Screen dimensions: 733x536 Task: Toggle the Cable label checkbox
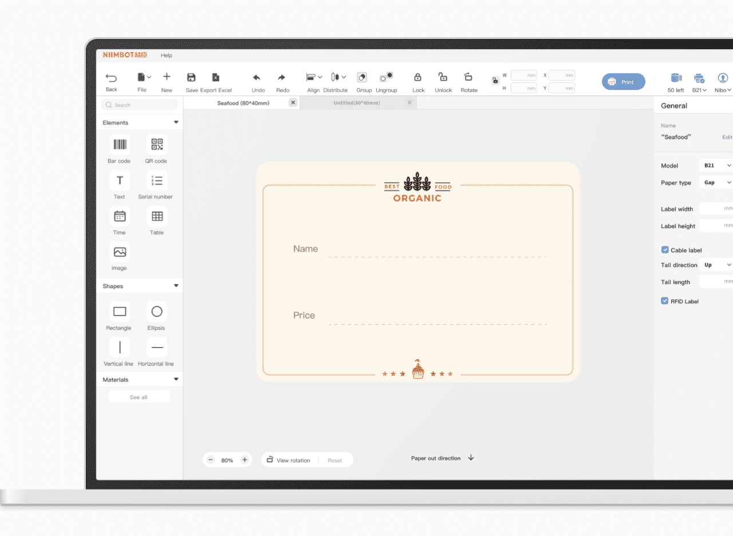point(665,250)
